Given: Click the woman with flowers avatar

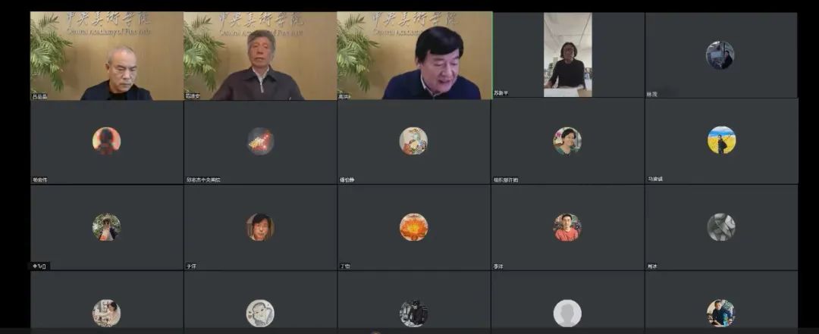Looking at the screenshot, I should click(x=567, y=141).
